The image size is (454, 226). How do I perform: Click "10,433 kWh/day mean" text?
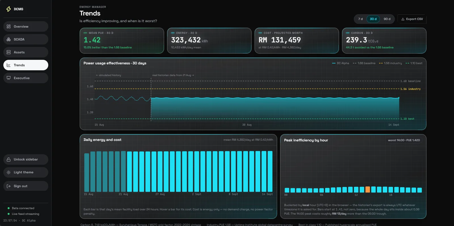click(x=186, y=48)
